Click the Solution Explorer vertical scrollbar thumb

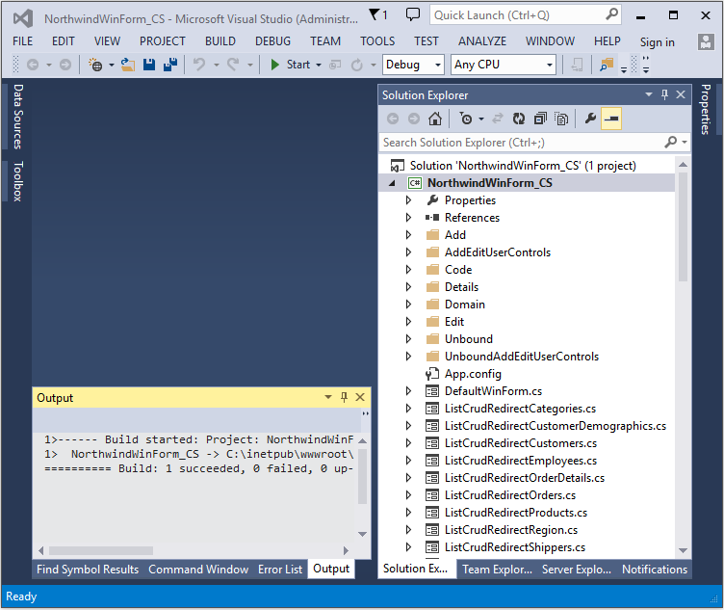click(x=684, y=226)
